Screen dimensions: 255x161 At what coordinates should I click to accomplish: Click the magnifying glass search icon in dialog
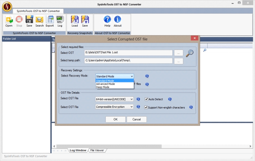click(190, 53)
